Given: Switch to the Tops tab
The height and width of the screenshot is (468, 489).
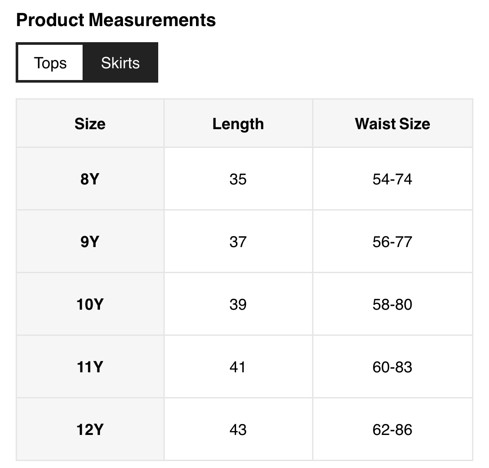Looking at the screenshot, I should click(x=50, y=63).
